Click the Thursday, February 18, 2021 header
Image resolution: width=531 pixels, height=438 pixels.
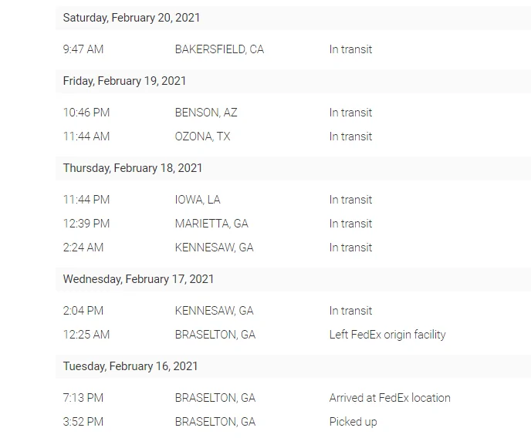click(133, 168)
